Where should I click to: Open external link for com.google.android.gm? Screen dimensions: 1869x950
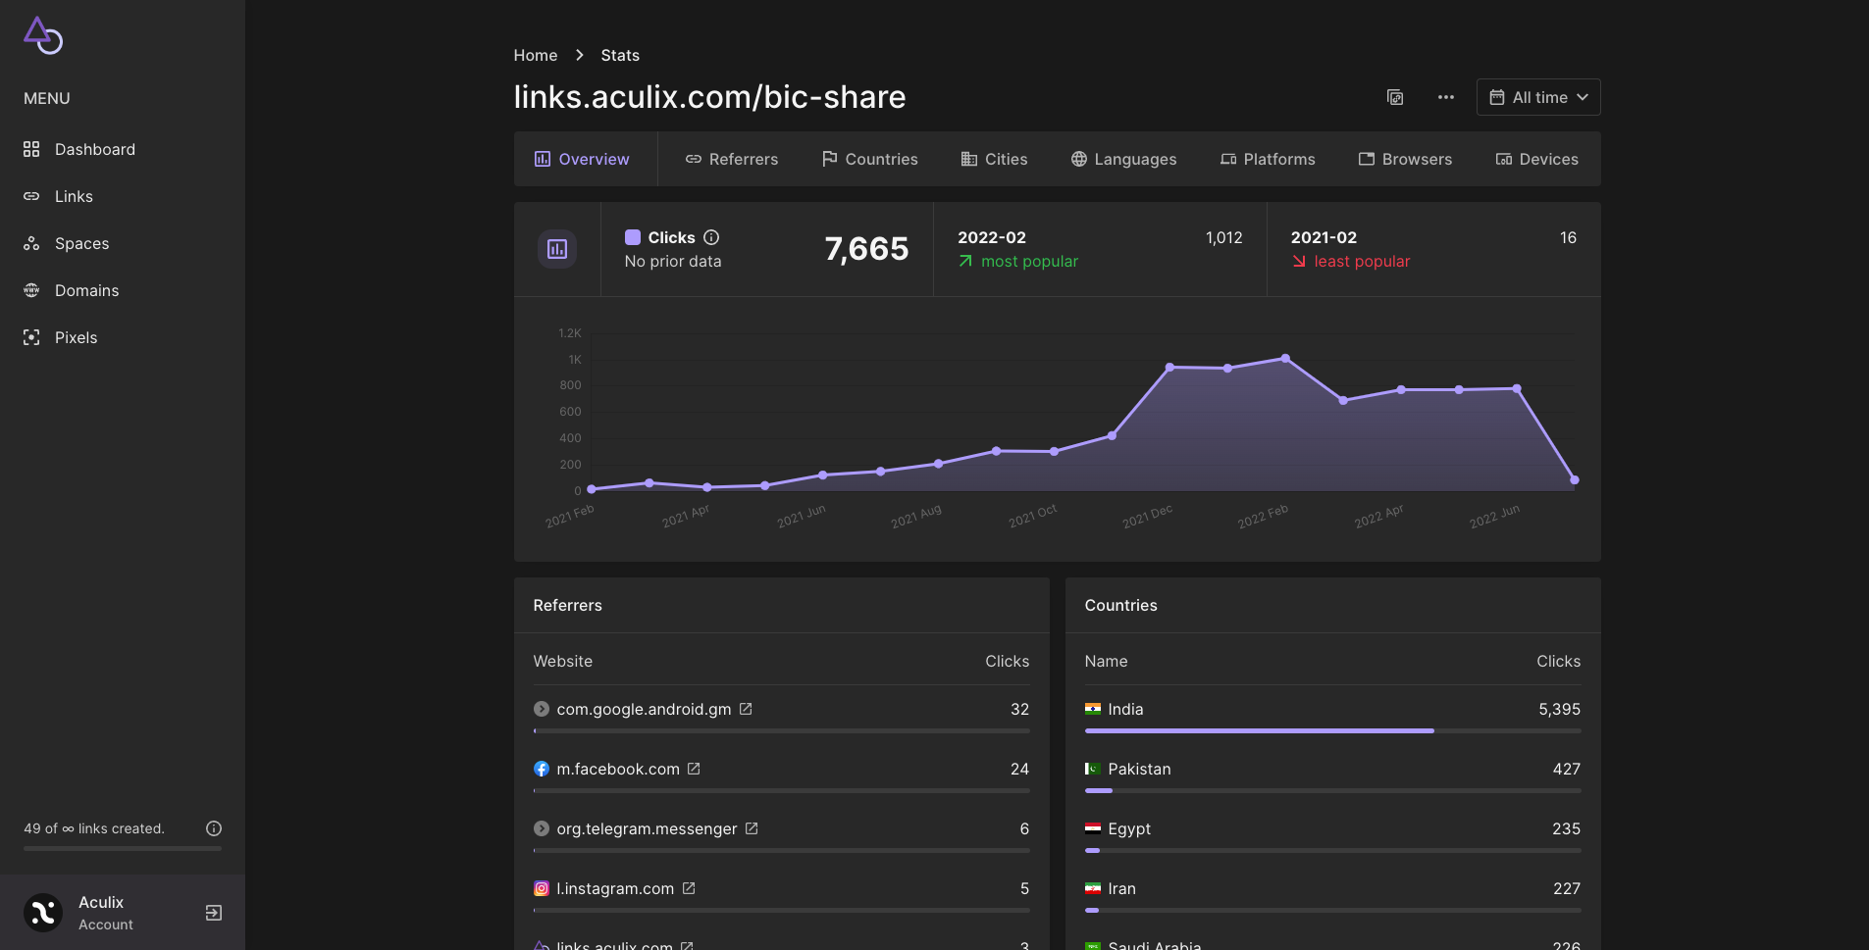click(746, 709)
